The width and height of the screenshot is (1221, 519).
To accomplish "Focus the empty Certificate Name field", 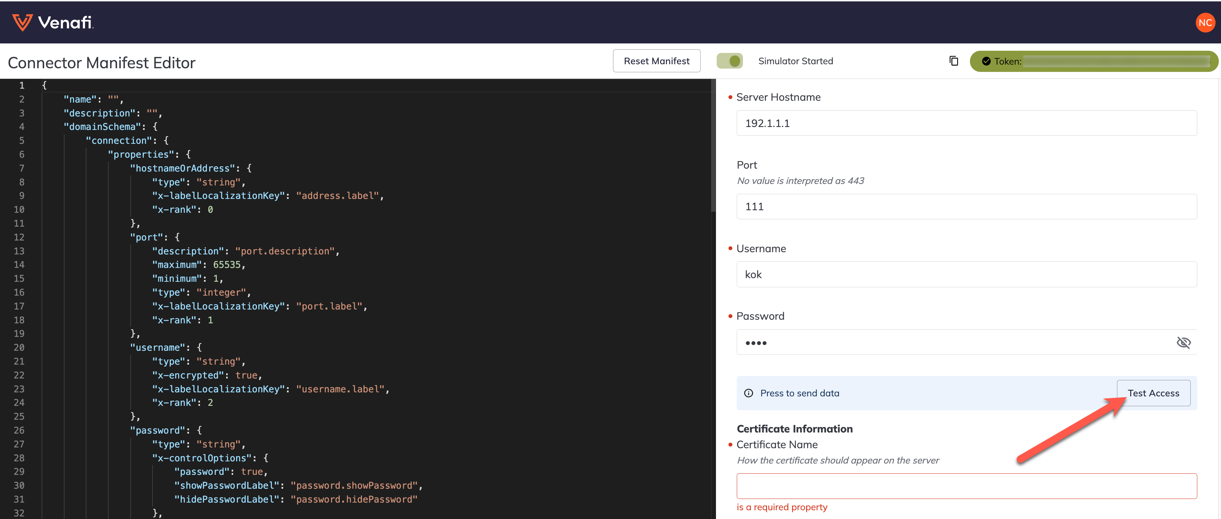I will tap(966, 486).
